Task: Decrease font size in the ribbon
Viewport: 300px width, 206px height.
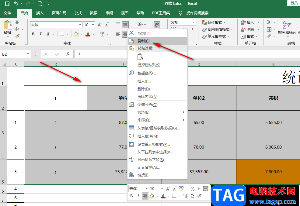Action: tap(107, 25)
